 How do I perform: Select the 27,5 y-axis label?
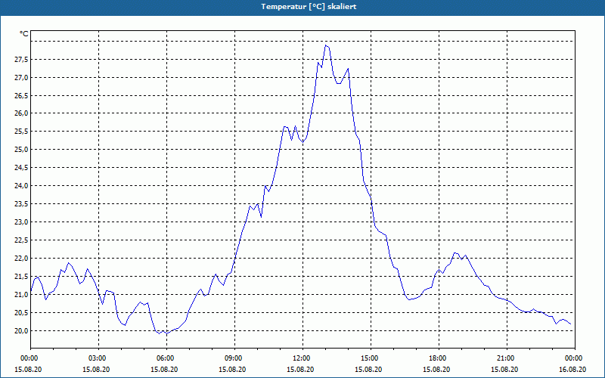22,60
